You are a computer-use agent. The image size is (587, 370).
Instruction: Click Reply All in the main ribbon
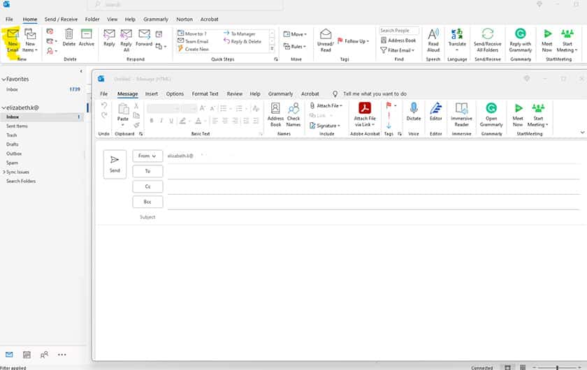tap(126, 40)
